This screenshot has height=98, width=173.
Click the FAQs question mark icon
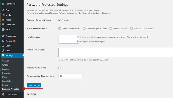(3, 29)
